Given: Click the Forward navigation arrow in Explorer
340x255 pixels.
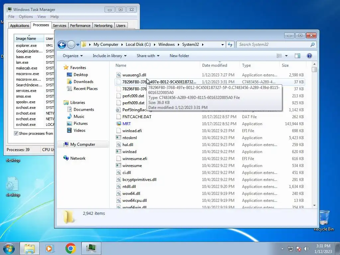Looking at the screenshot, I should click(x=71, y=45).
